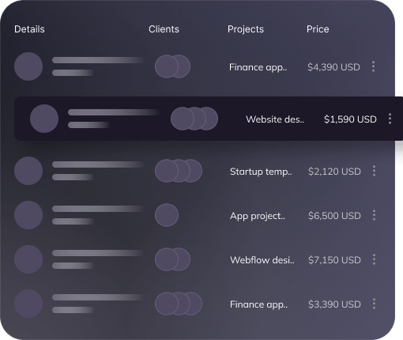The height and width of the screenshot is (340, 403).
Task: Click the $1,590 USD price in highlighted row
Action: (x=350, y=119)
